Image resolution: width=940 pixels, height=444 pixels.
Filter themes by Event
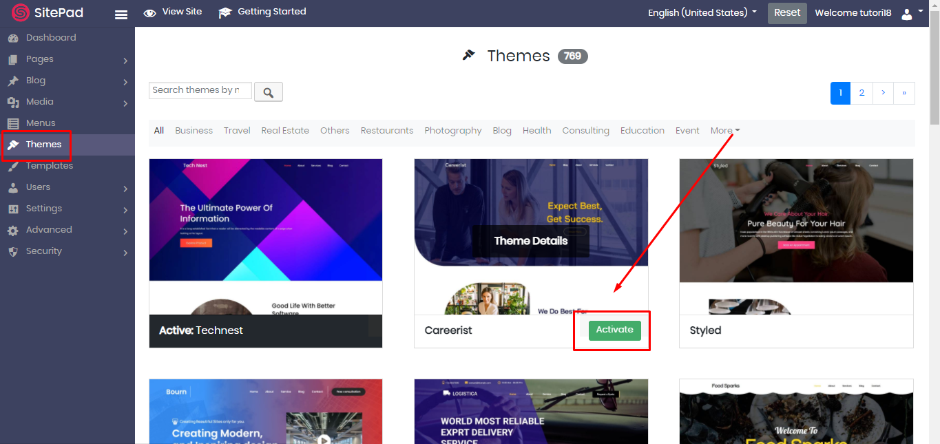click(687, 130)
